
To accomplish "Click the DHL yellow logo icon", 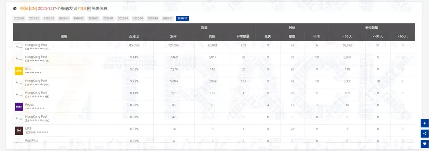I will 19,71.
